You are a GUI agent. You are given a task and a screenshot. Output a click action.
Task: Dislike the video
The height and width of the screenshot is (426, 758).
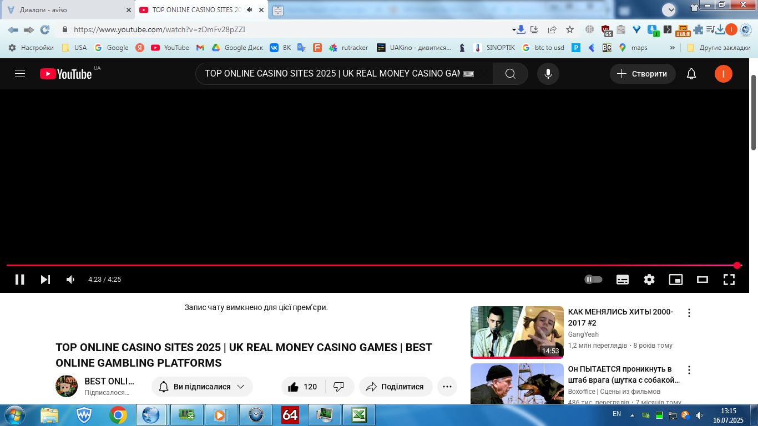tap(338, 387)
